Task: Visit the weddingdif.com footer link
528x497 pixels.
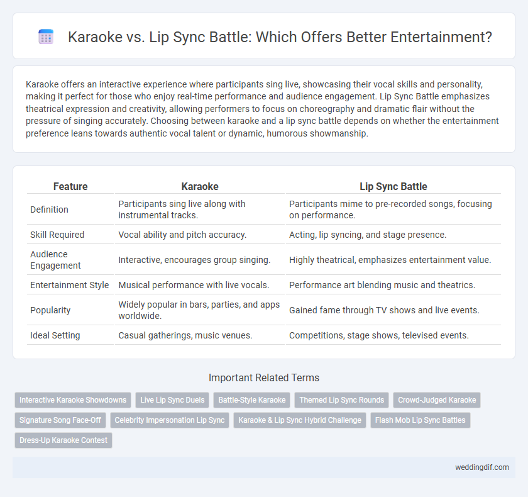Action: pyautogui.click(x=482, y=467)
